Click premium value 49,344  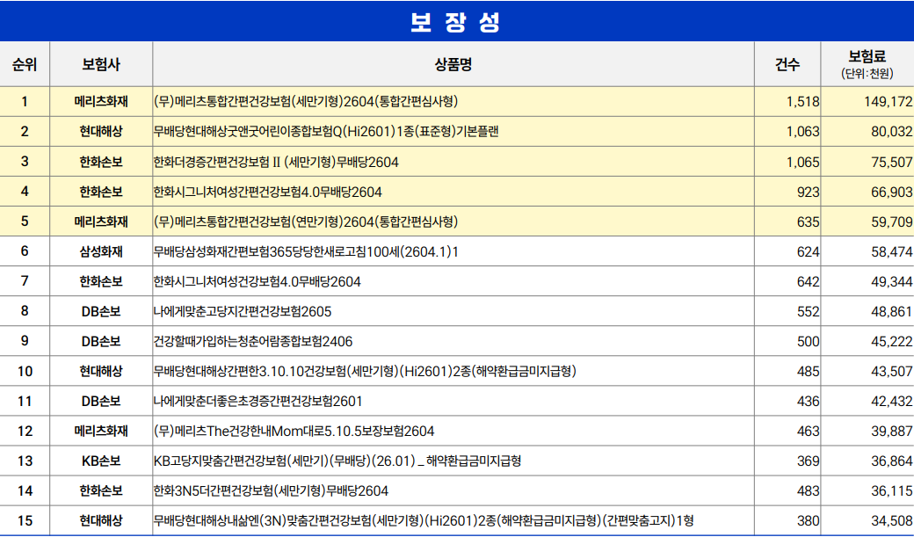click(892, 281)
